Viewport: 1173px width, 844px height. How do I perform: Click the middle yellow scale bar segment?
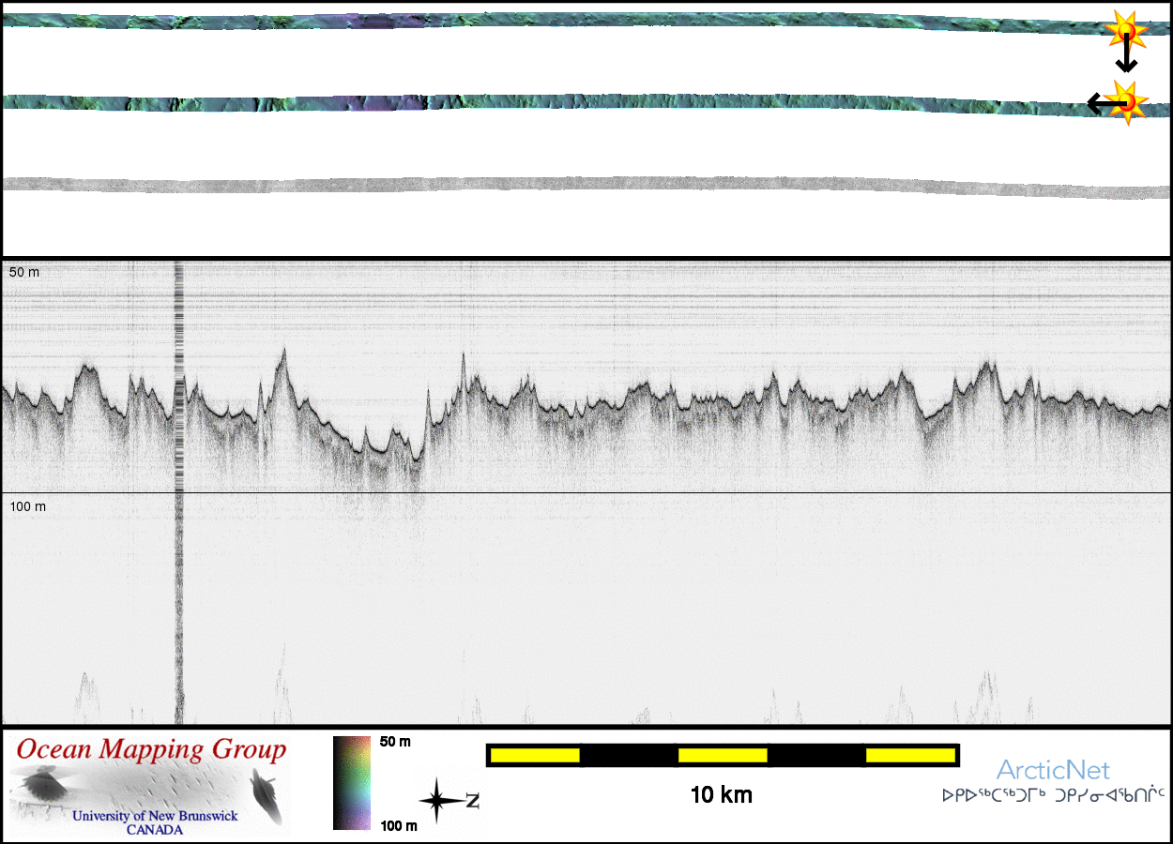[x=722, y=755]
